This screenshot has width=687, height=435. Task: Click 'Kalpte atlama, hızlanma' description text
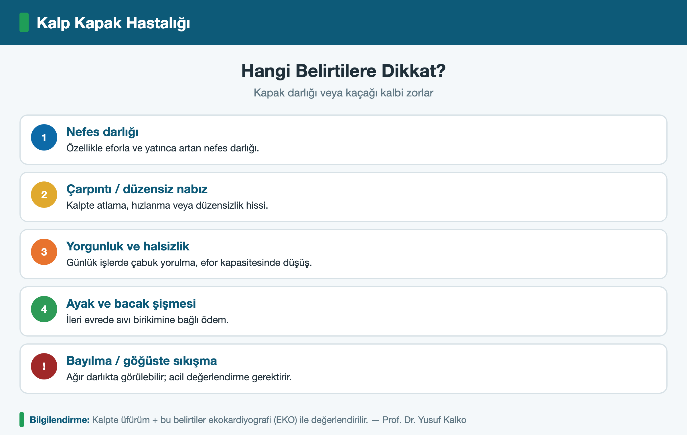(x=167, y=205)
